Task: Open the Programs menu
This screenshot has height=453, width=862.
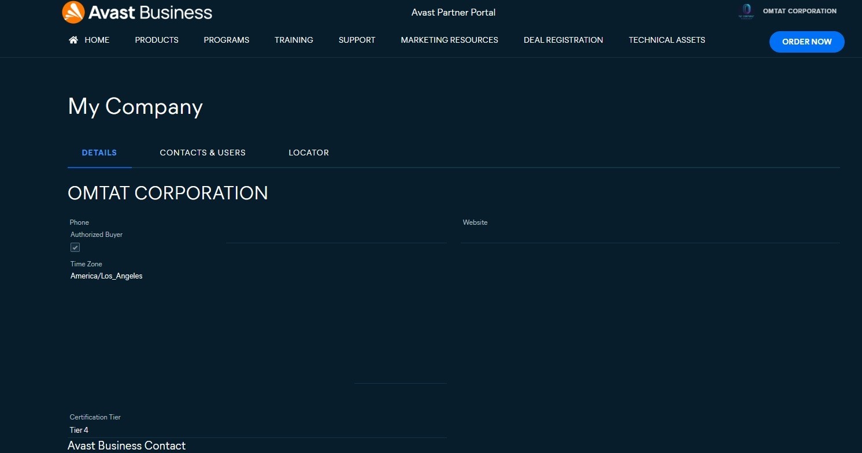Action: [227, 40]
